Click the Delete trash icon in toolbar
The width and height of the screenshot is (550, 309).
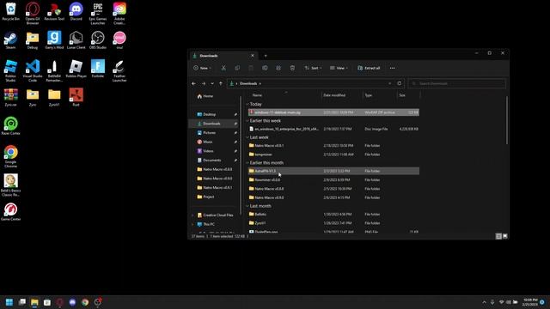point(292,68)
